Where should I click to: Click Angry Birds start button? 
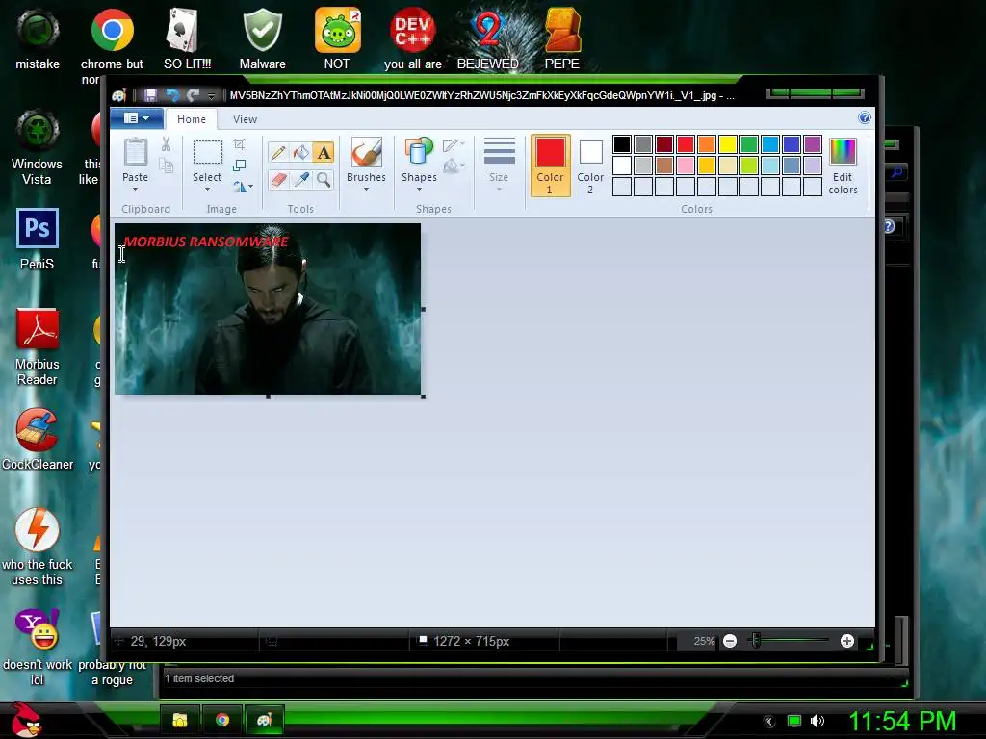coord(26,720)
